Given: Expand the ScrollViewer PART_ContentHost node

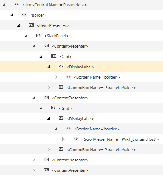Looking at the screenshot, I should point(63,139).
